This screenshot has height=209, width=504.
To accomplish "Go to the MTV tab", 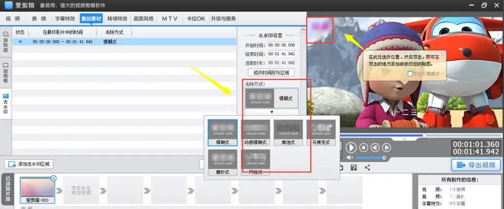I will (x=170, y=19).
